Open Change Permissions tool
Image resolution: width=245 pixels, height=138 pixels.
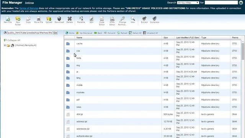click(122, 21)
